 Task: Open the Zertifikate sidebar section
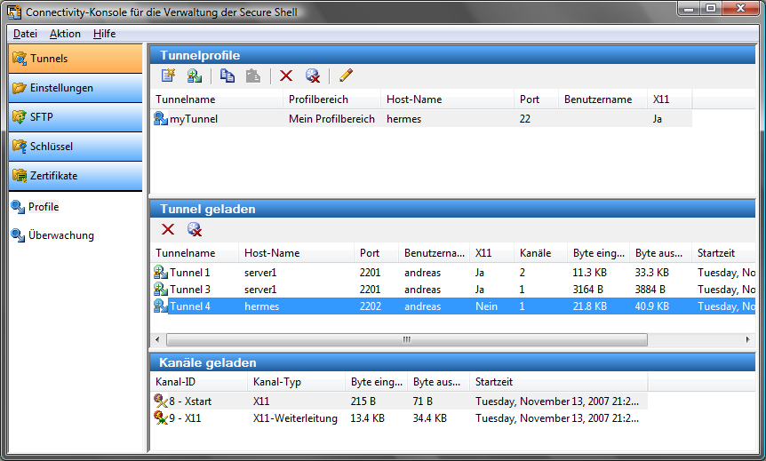76,176
